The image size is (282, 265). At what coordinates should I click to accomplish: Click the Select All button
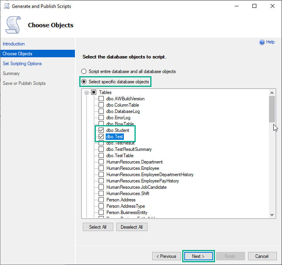pyautogui.click(x=98, y=227)
